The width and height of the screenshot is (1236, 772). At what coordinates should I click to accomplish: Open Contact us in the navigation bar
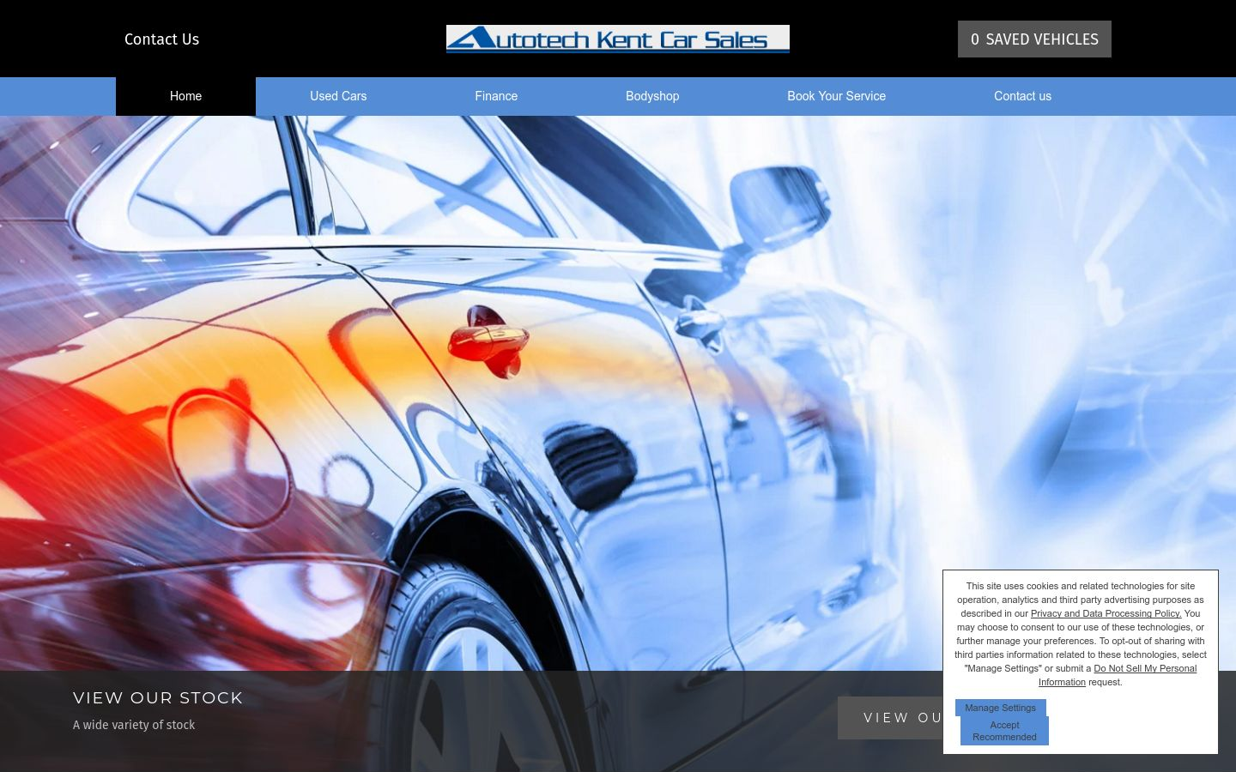pyautogui.click(x=1022, y=96)
